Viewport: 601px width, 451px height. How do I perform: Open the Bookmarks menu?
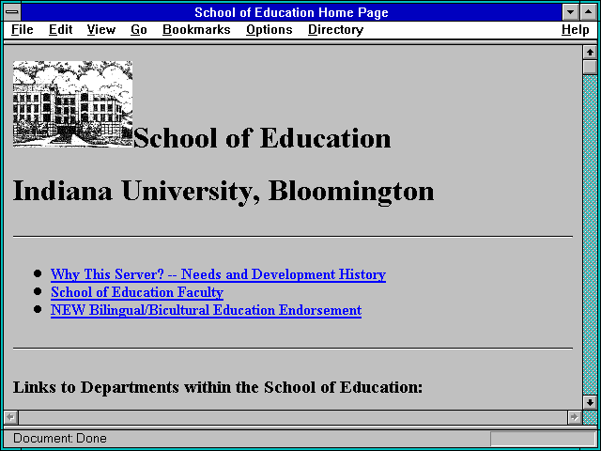pos(196,29)
